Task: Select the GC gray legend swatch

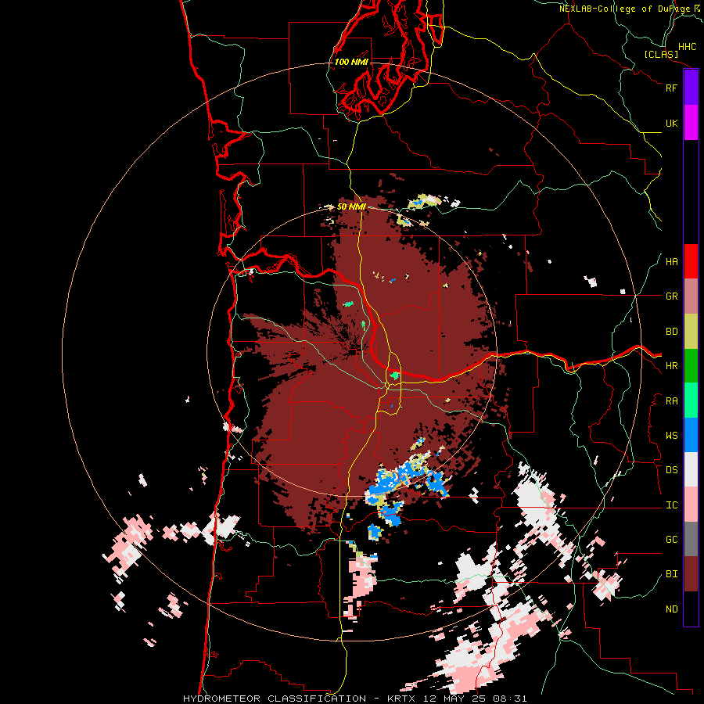Action: (691, 539)
